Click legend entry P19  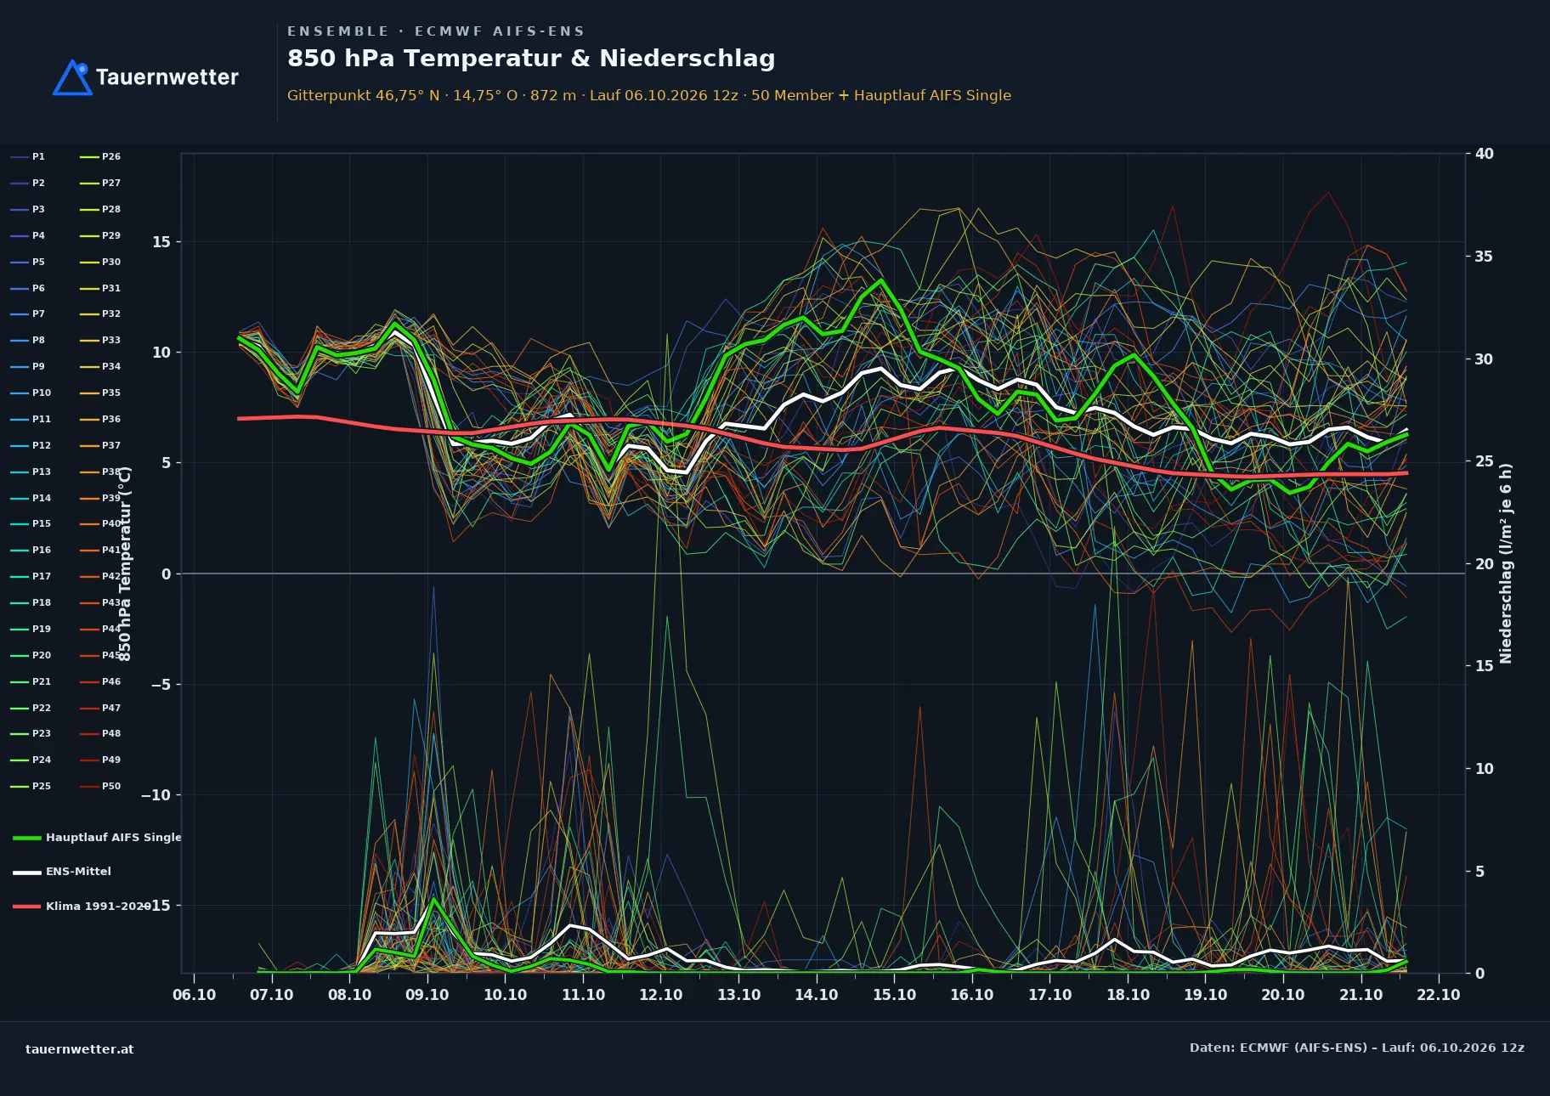click(x=31, y=630)
